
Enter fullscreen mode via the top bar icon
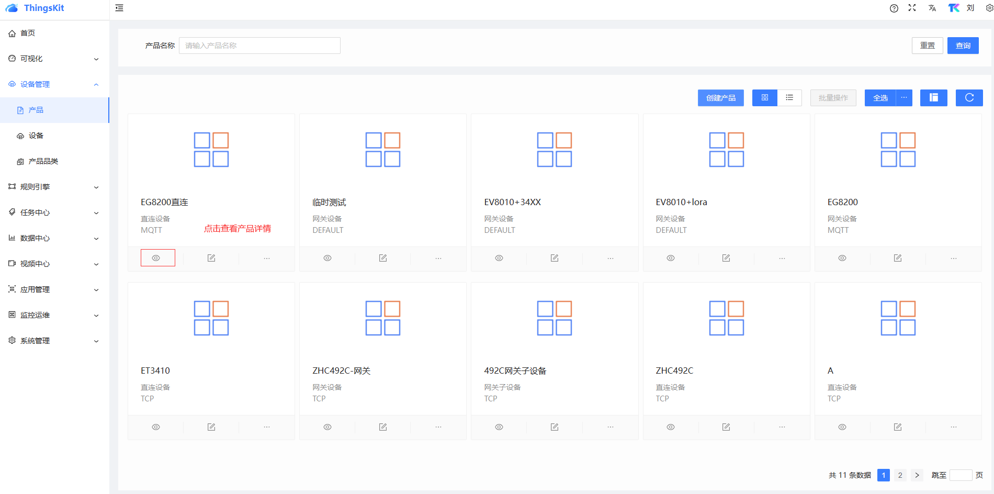point(912,8)
